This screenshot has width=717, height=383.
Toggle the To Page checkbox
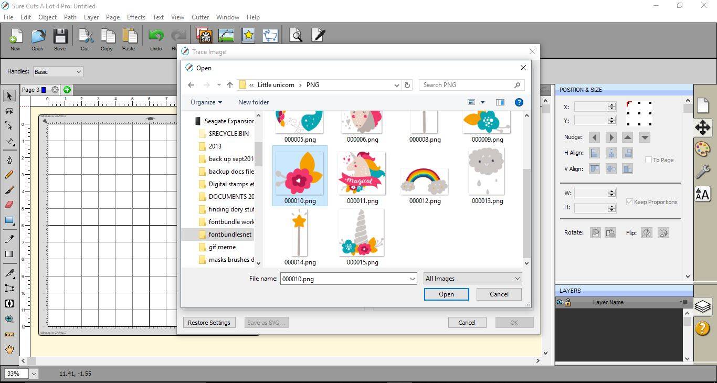tap(648, 160)
